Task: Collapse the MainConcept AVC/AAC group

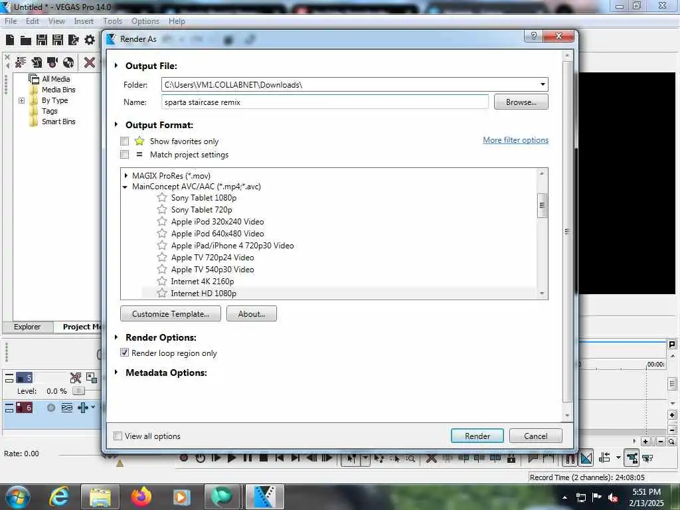Action: [x=125, y=187]
